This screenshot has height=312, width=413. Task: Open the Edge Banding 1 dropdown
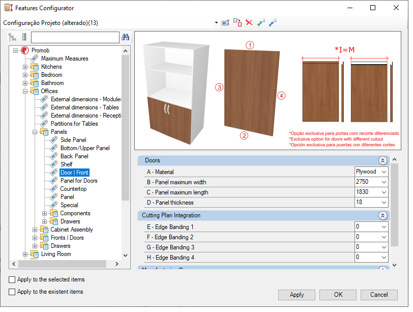pos(384,227)
